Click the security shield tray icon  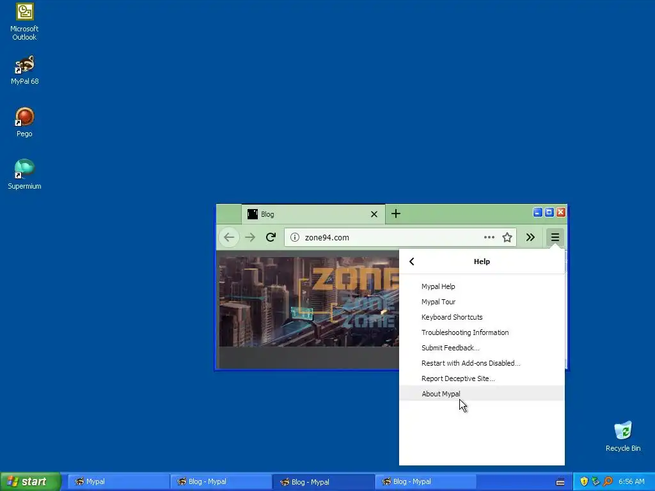click(x=584, y=481)
